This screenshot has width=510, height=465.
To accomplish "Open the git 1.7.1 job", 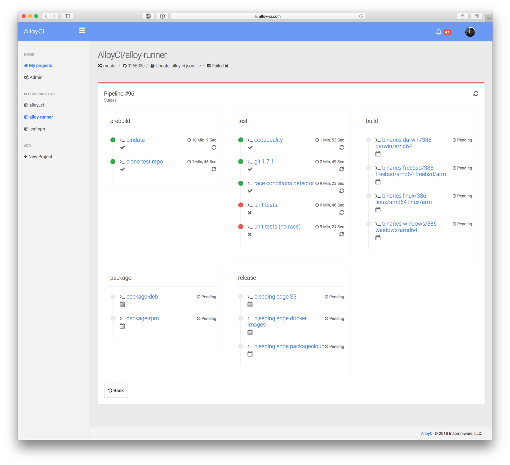I will [264, 162].
